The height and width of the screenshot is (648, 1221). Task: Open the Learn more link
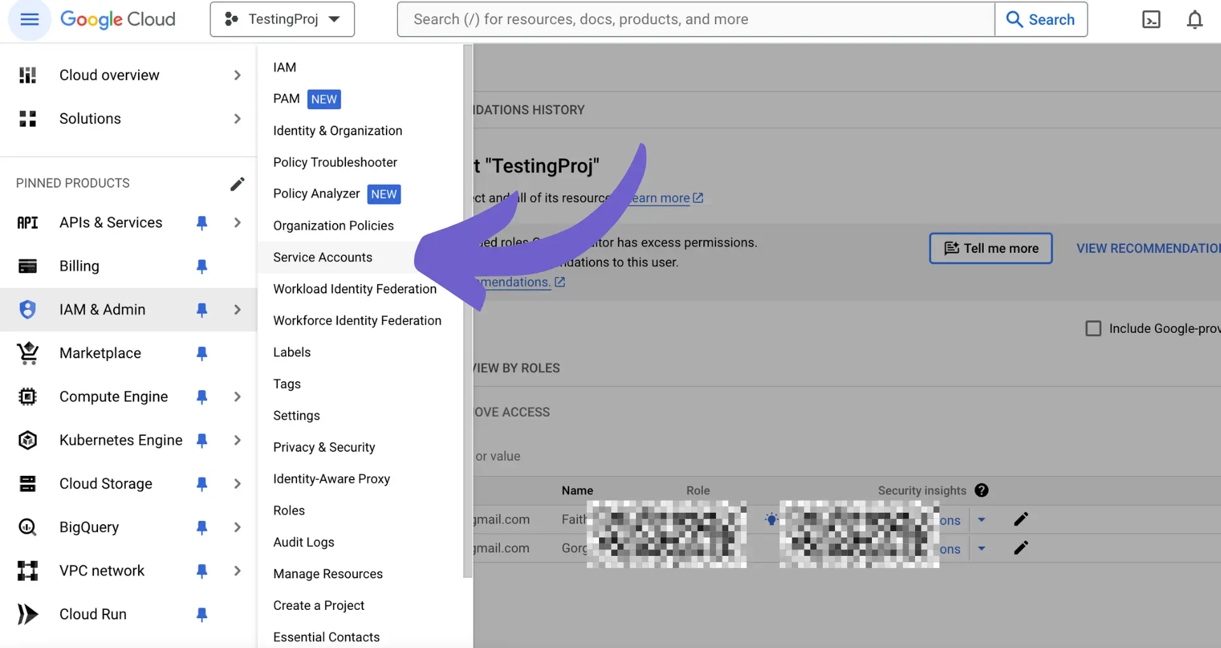(666, 198)
